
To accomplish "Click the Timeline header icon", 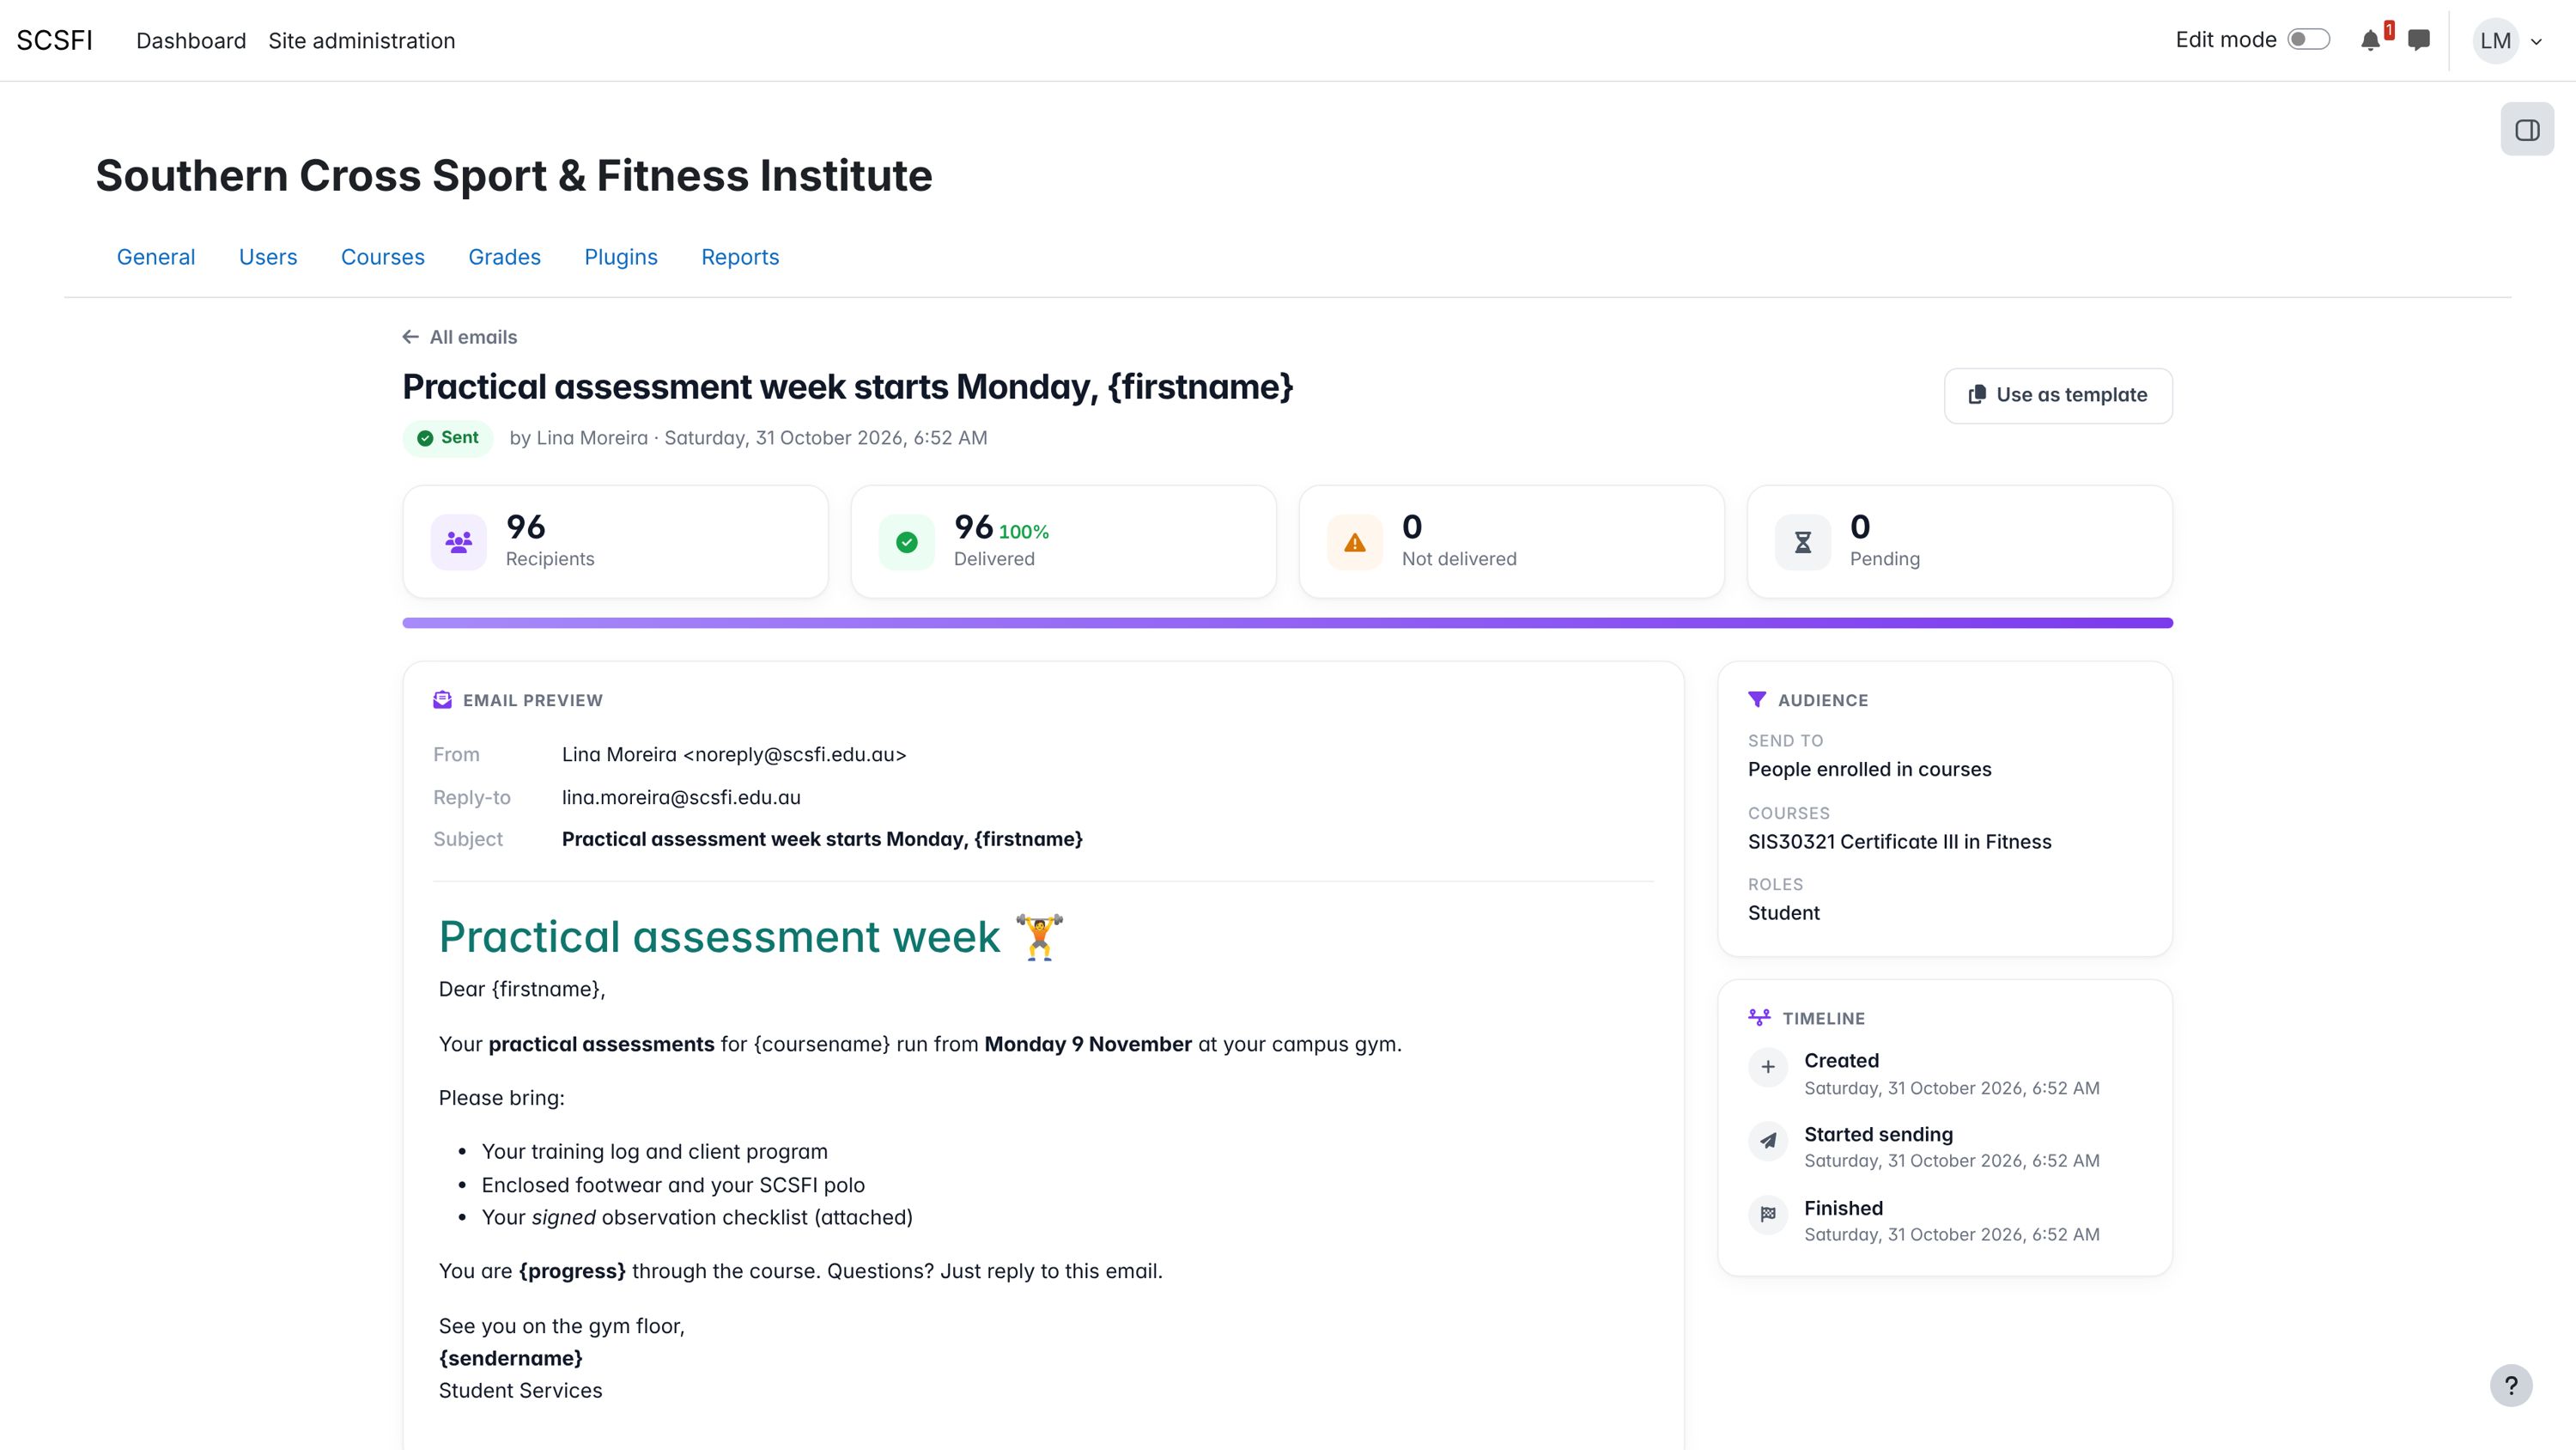I will coord(1759,1018).
